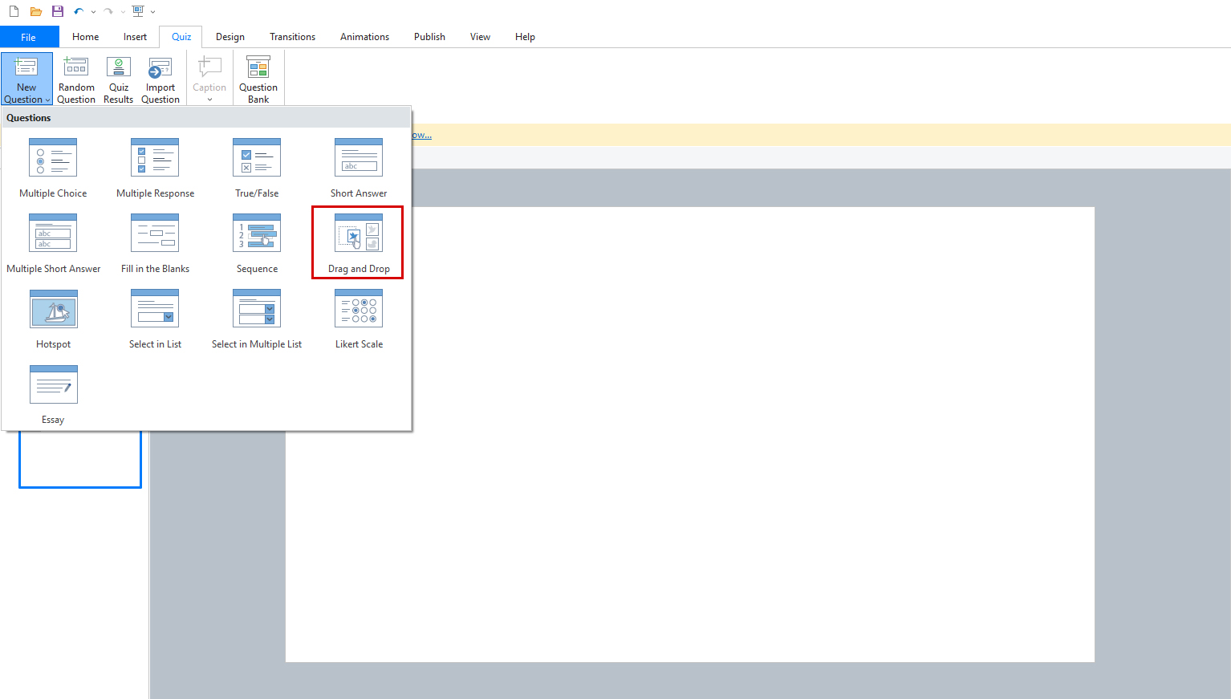Insert a Likert Scale question
Screen dimensions: 1231x699
coord(359,319)
